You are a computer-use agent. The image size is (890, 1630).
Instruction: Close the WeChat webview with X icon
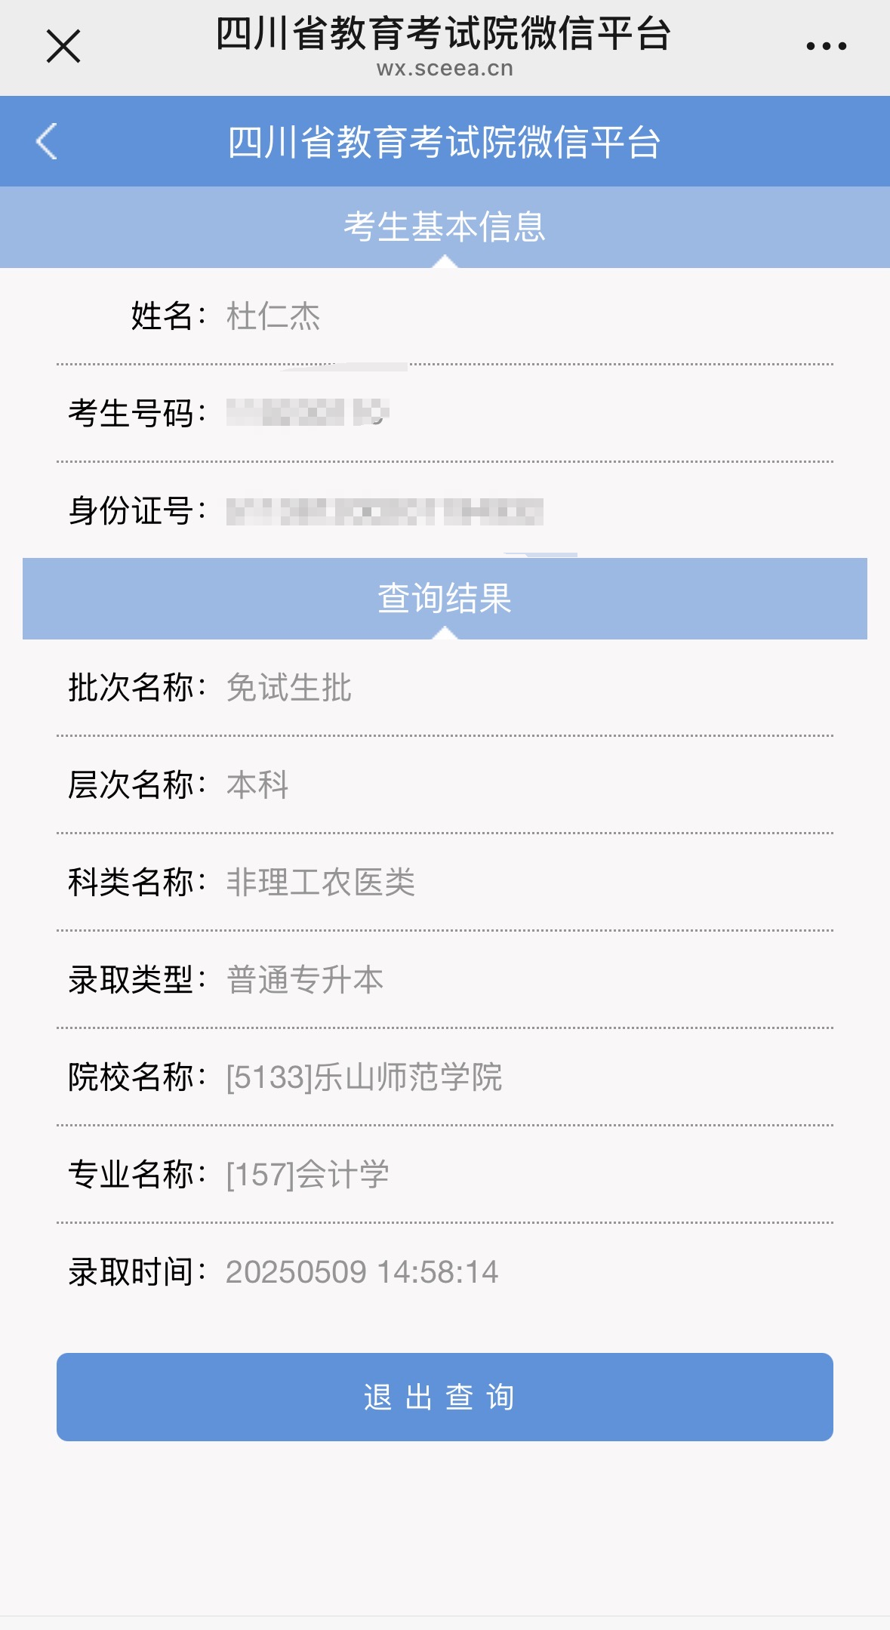[x=63, y=46]
